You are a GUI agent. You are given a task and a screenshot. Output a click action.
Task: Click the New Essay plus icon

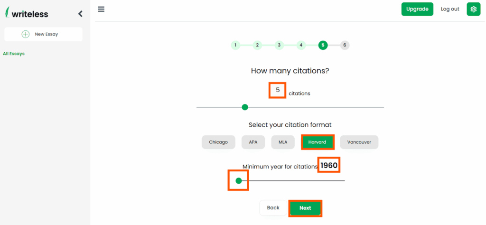point(26,34)
